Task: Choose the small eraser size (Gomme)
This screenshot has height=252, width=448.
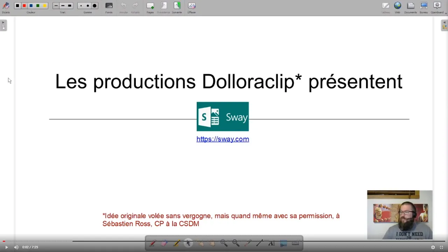Action: click(81, 6)
